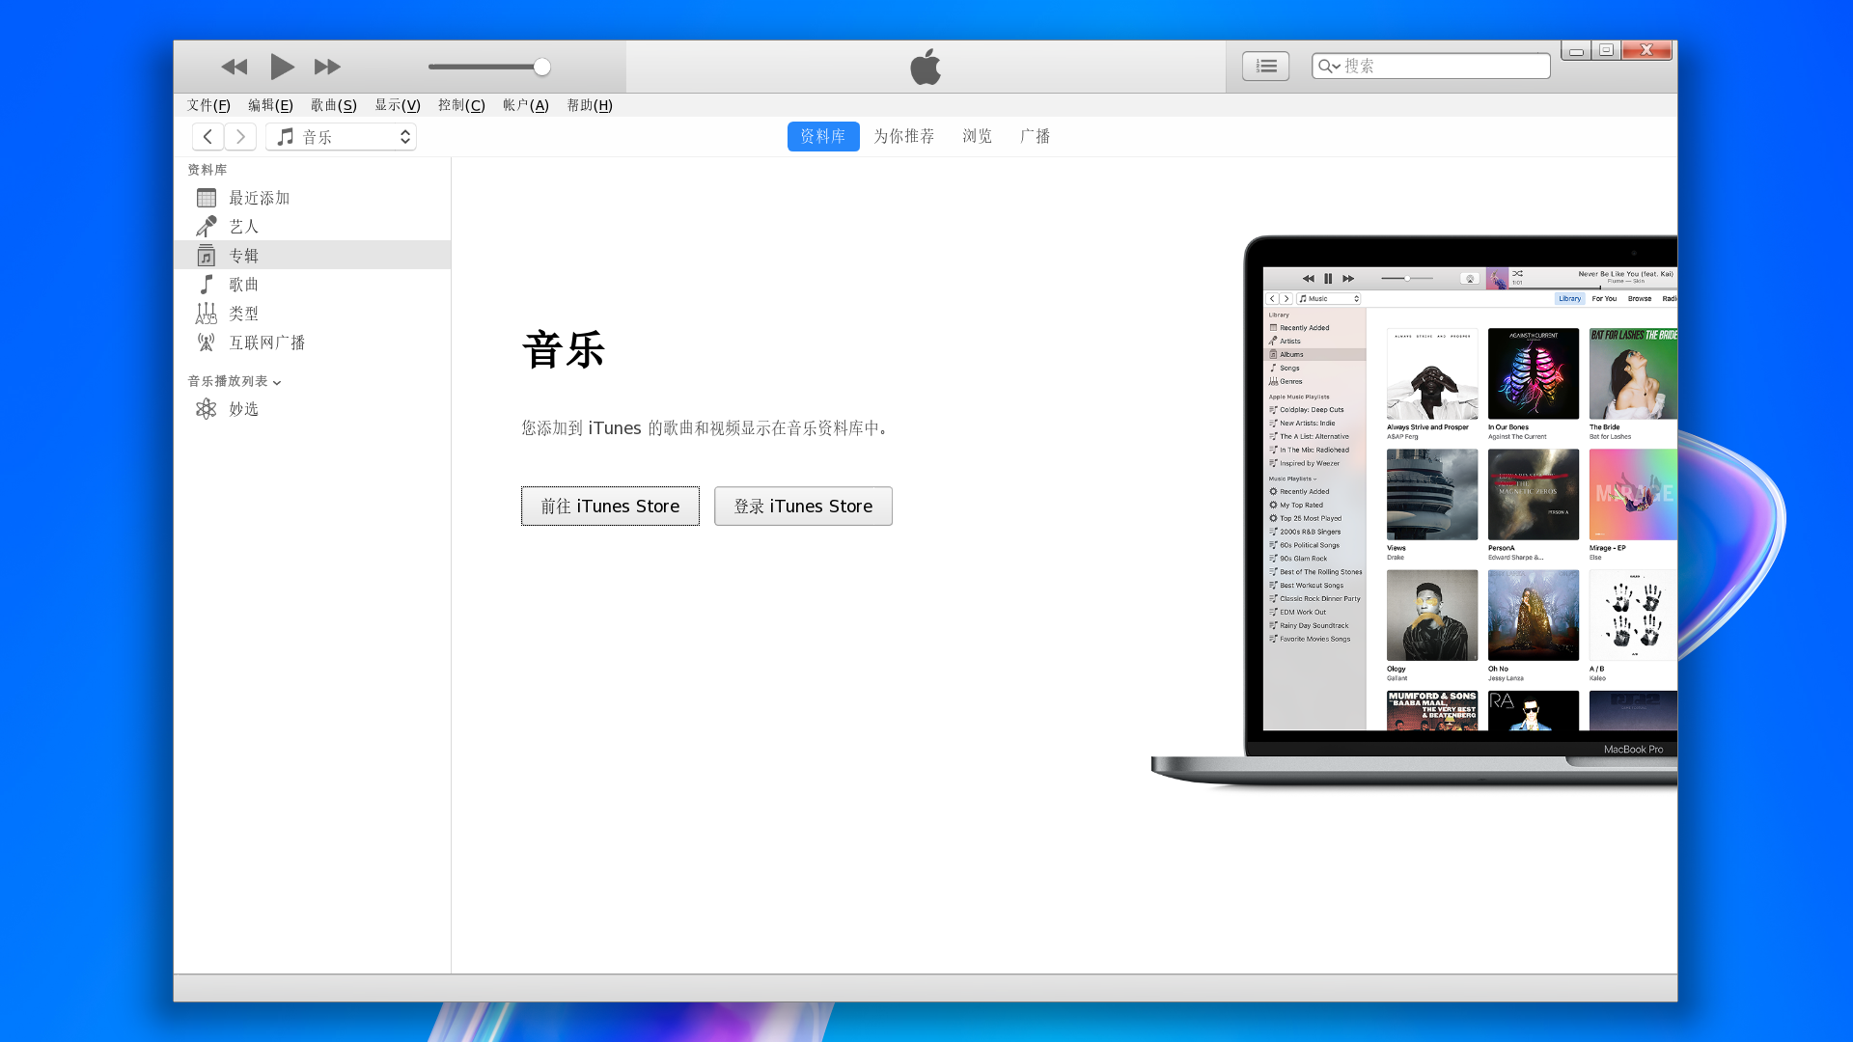Collapse the 音乐播放列表 section chevron
This screenshot has width=1853, height=1042.
[277, 382]
